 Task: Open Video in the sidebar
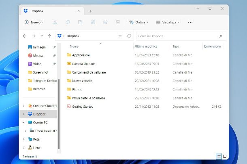point(35,64)
